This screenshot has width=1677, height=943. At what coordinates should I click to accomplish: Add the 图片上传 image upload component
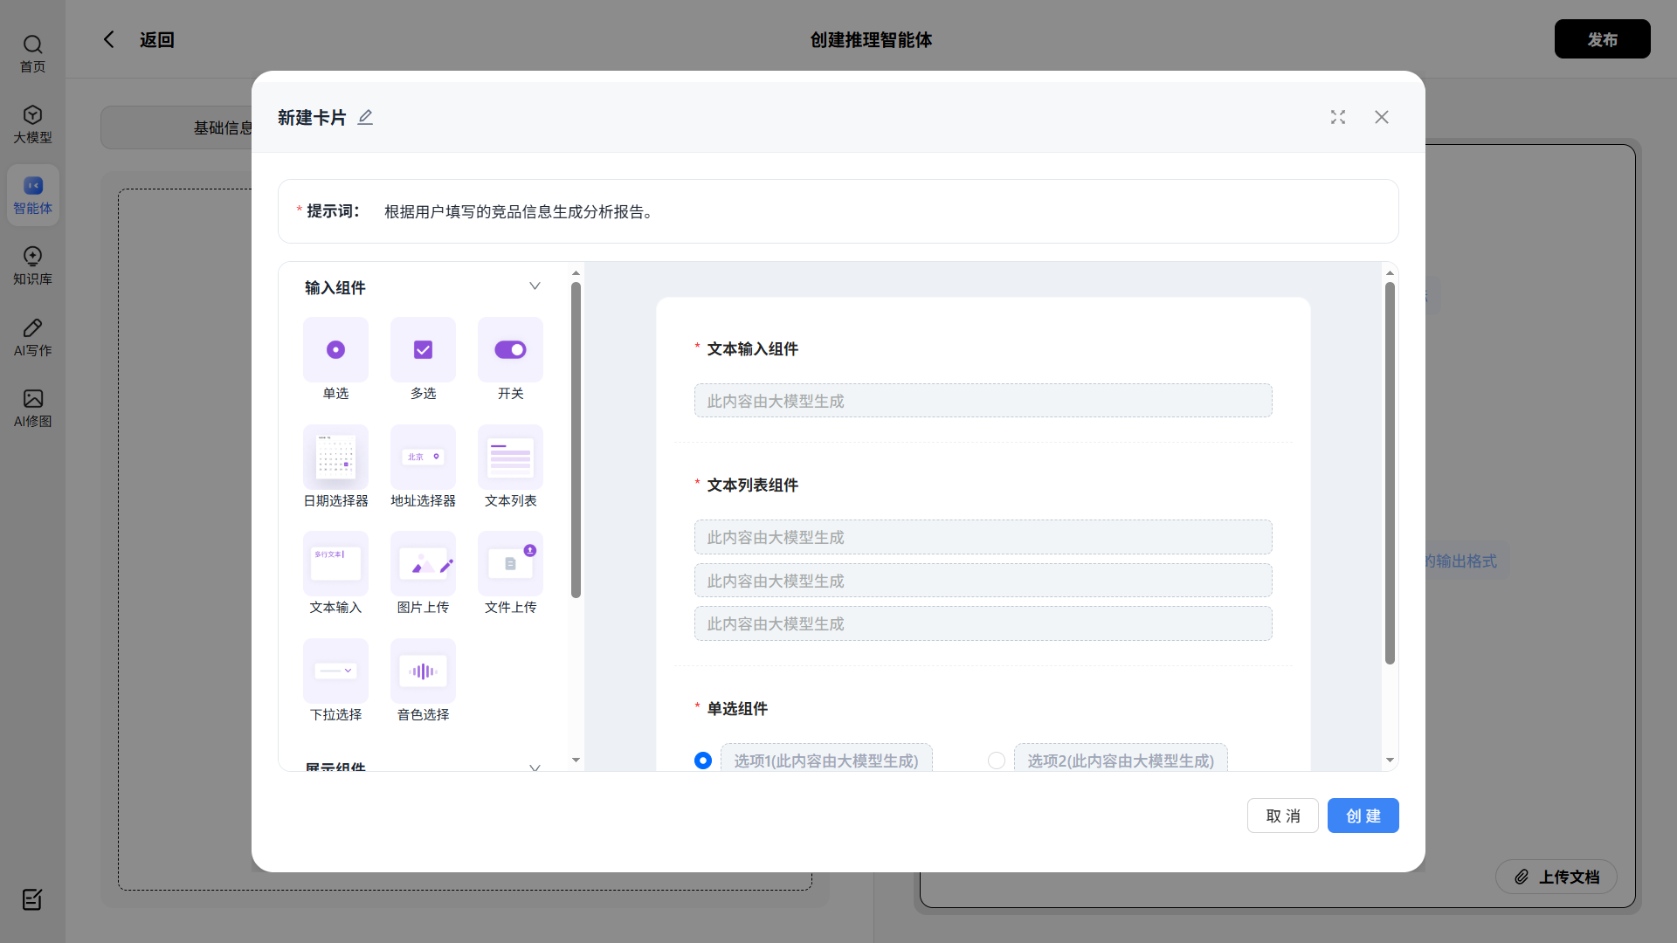tap(423, 564)
